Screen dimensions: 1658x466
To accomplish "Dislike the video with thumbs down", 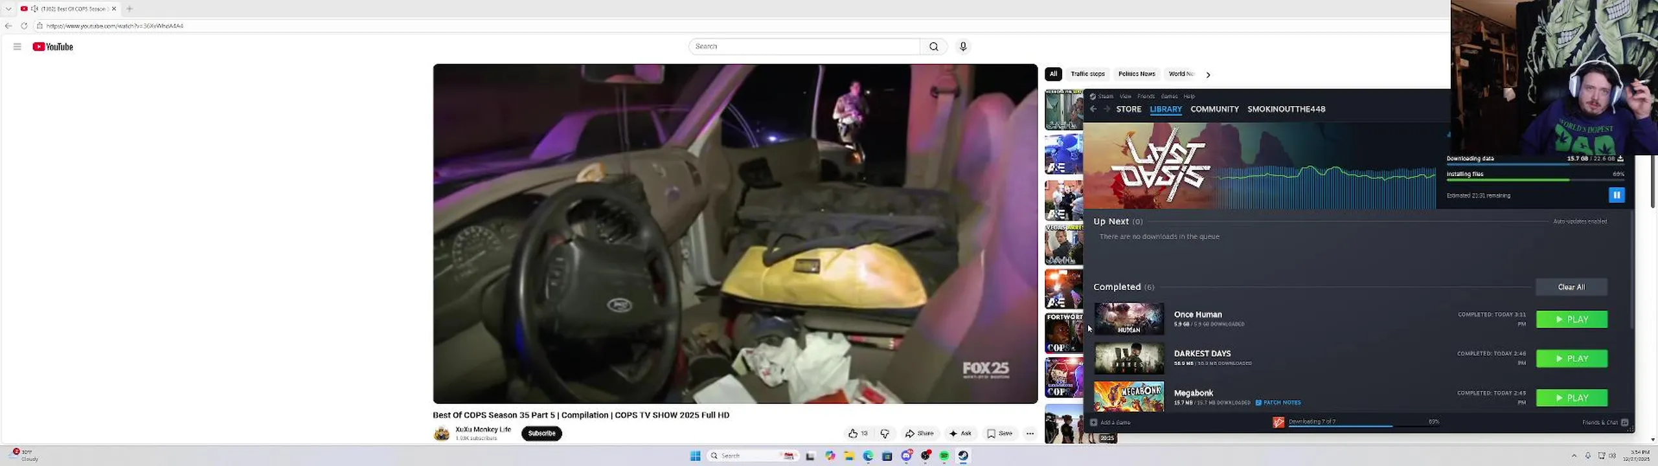I will point(885,434).
